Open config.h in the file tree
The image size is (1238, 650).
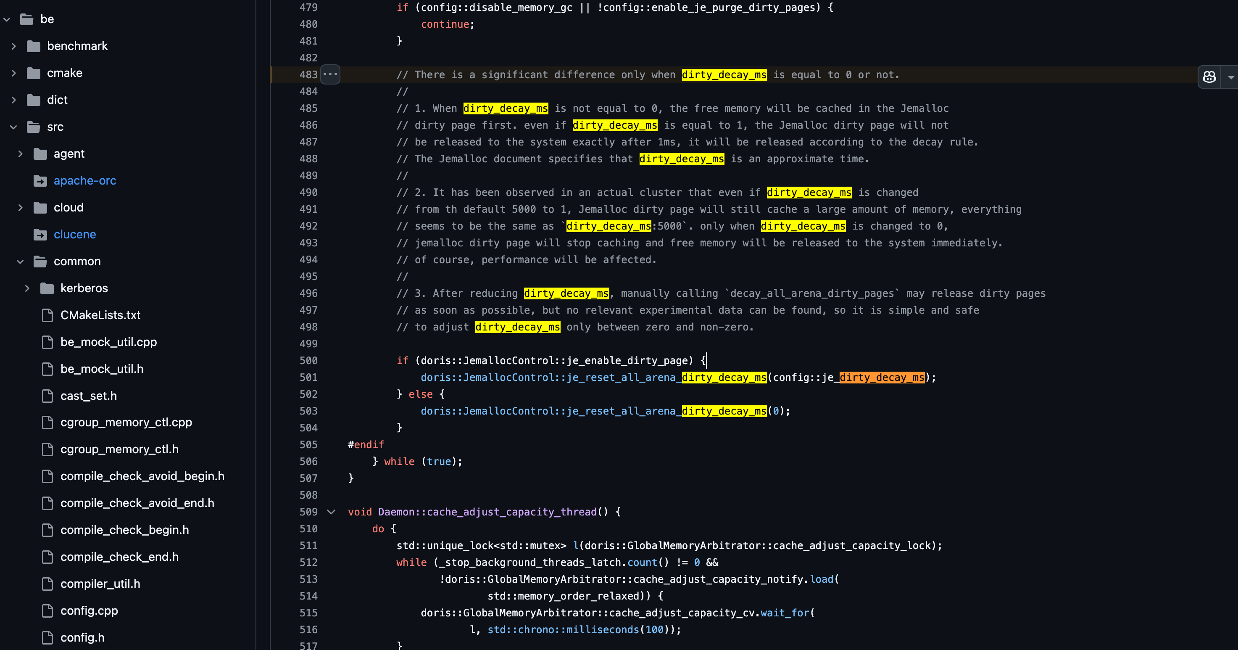(82, 637)
